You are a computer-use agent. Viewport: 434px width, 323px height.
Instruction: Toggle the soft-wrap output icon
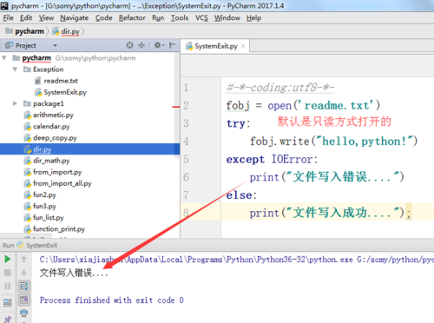(23, 287)
